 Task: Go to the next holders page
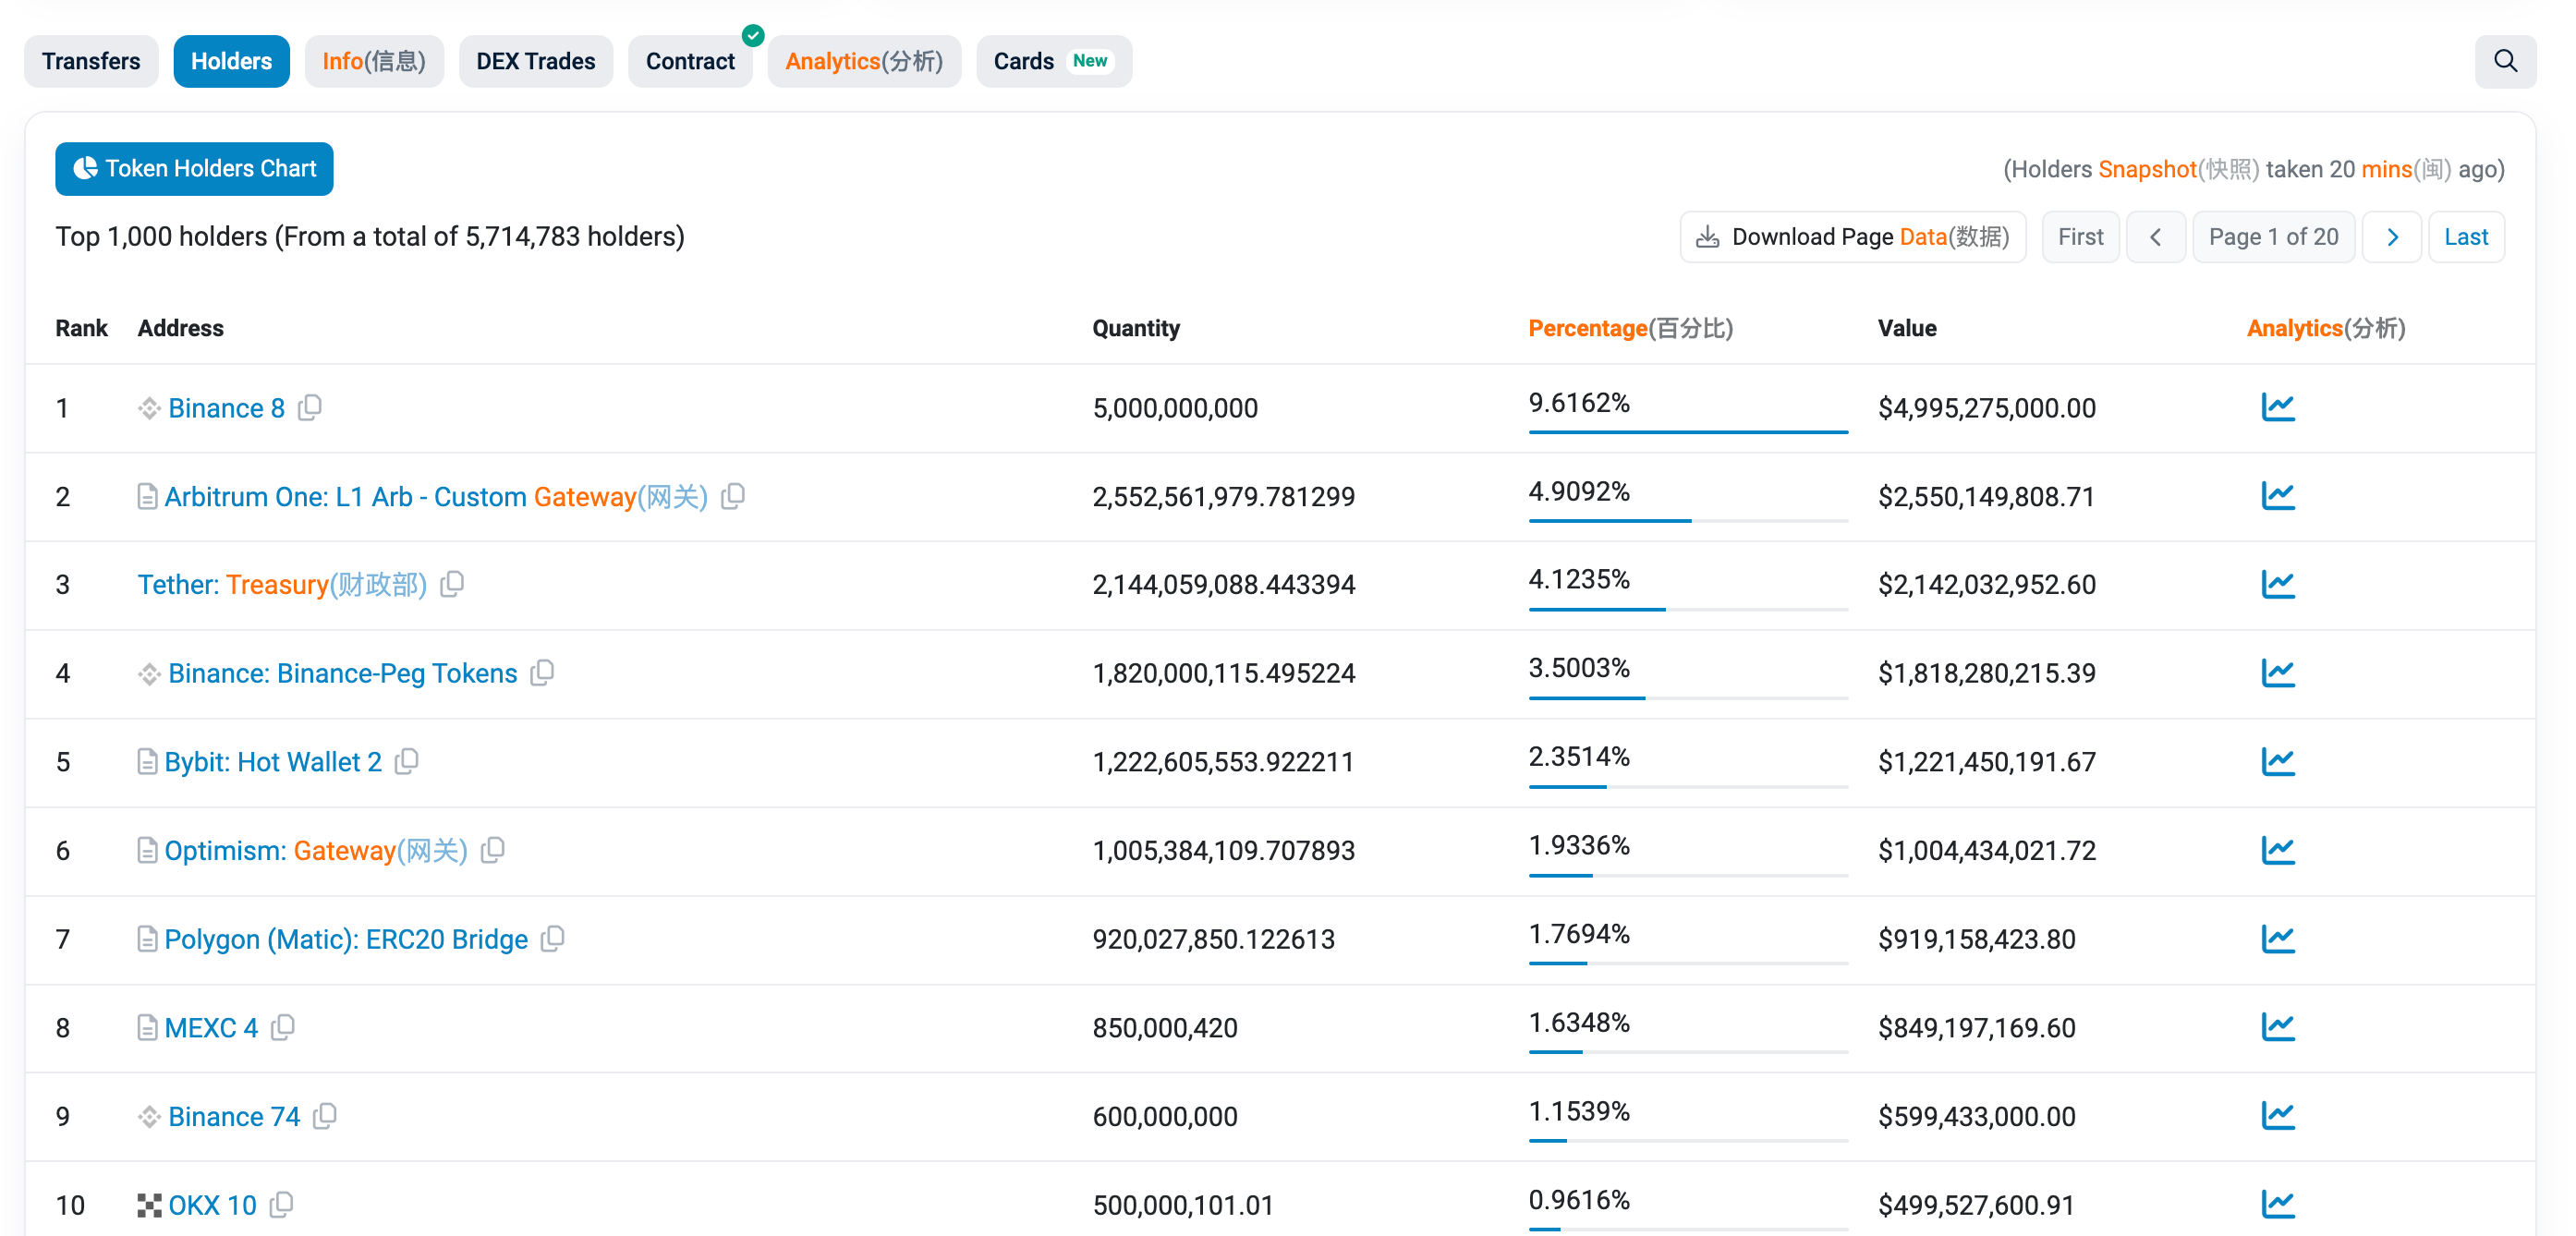(2391, 237)
